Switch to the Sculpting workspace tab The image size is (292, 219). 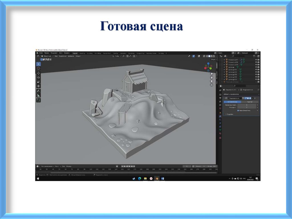pos(90,53)
